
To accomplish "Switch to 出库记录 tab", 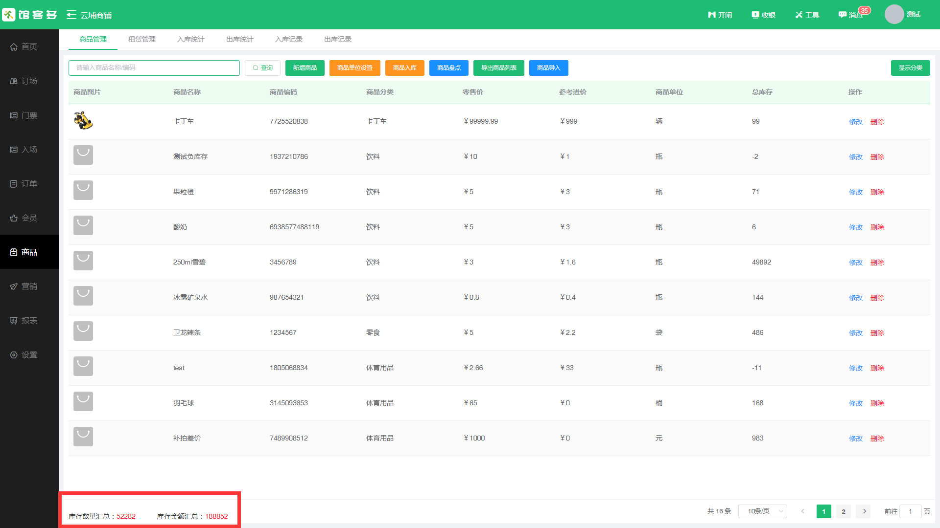I will pos(337,40).
